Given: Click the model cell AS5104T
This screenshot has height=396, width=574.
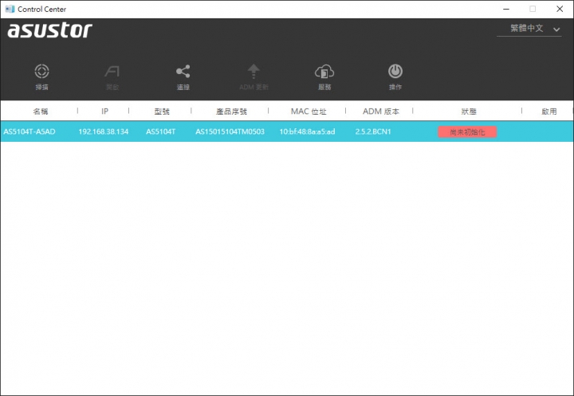Looking at the screenshot, I should (161, 131).
